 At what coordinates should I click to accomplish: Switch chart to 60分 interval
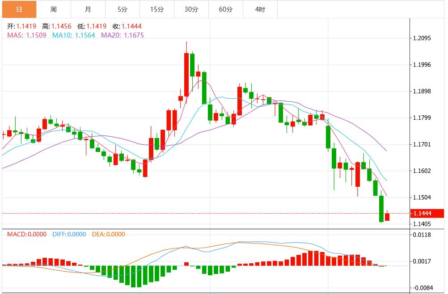pos(226,9)
